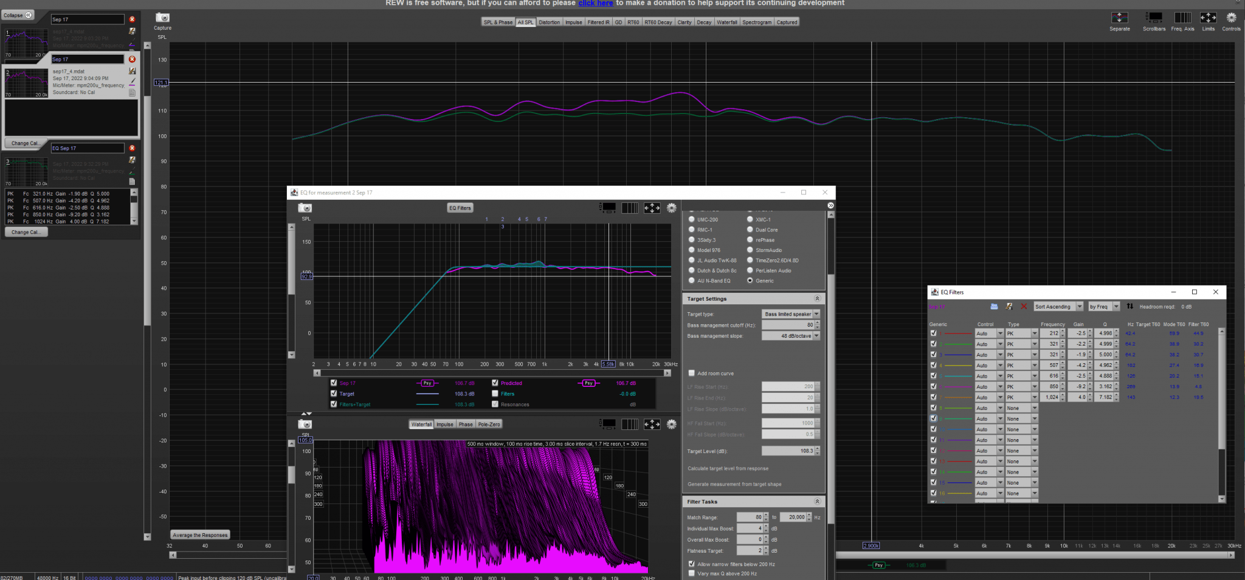Toggle scrollbars icon in EQ graph toolbar

coord(608,208)
